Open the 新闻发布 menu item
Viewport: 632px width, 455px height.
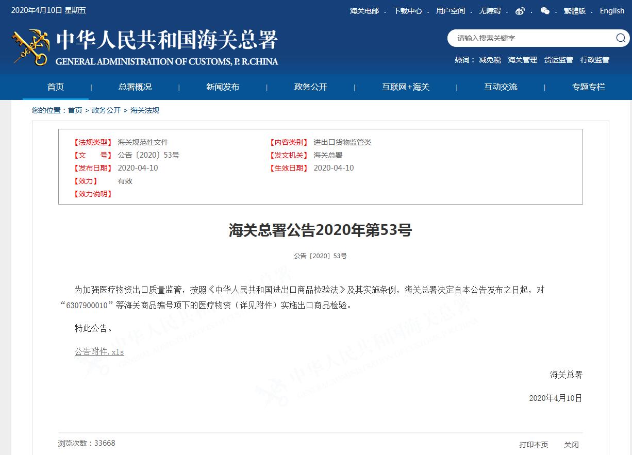tap(223, 87)
